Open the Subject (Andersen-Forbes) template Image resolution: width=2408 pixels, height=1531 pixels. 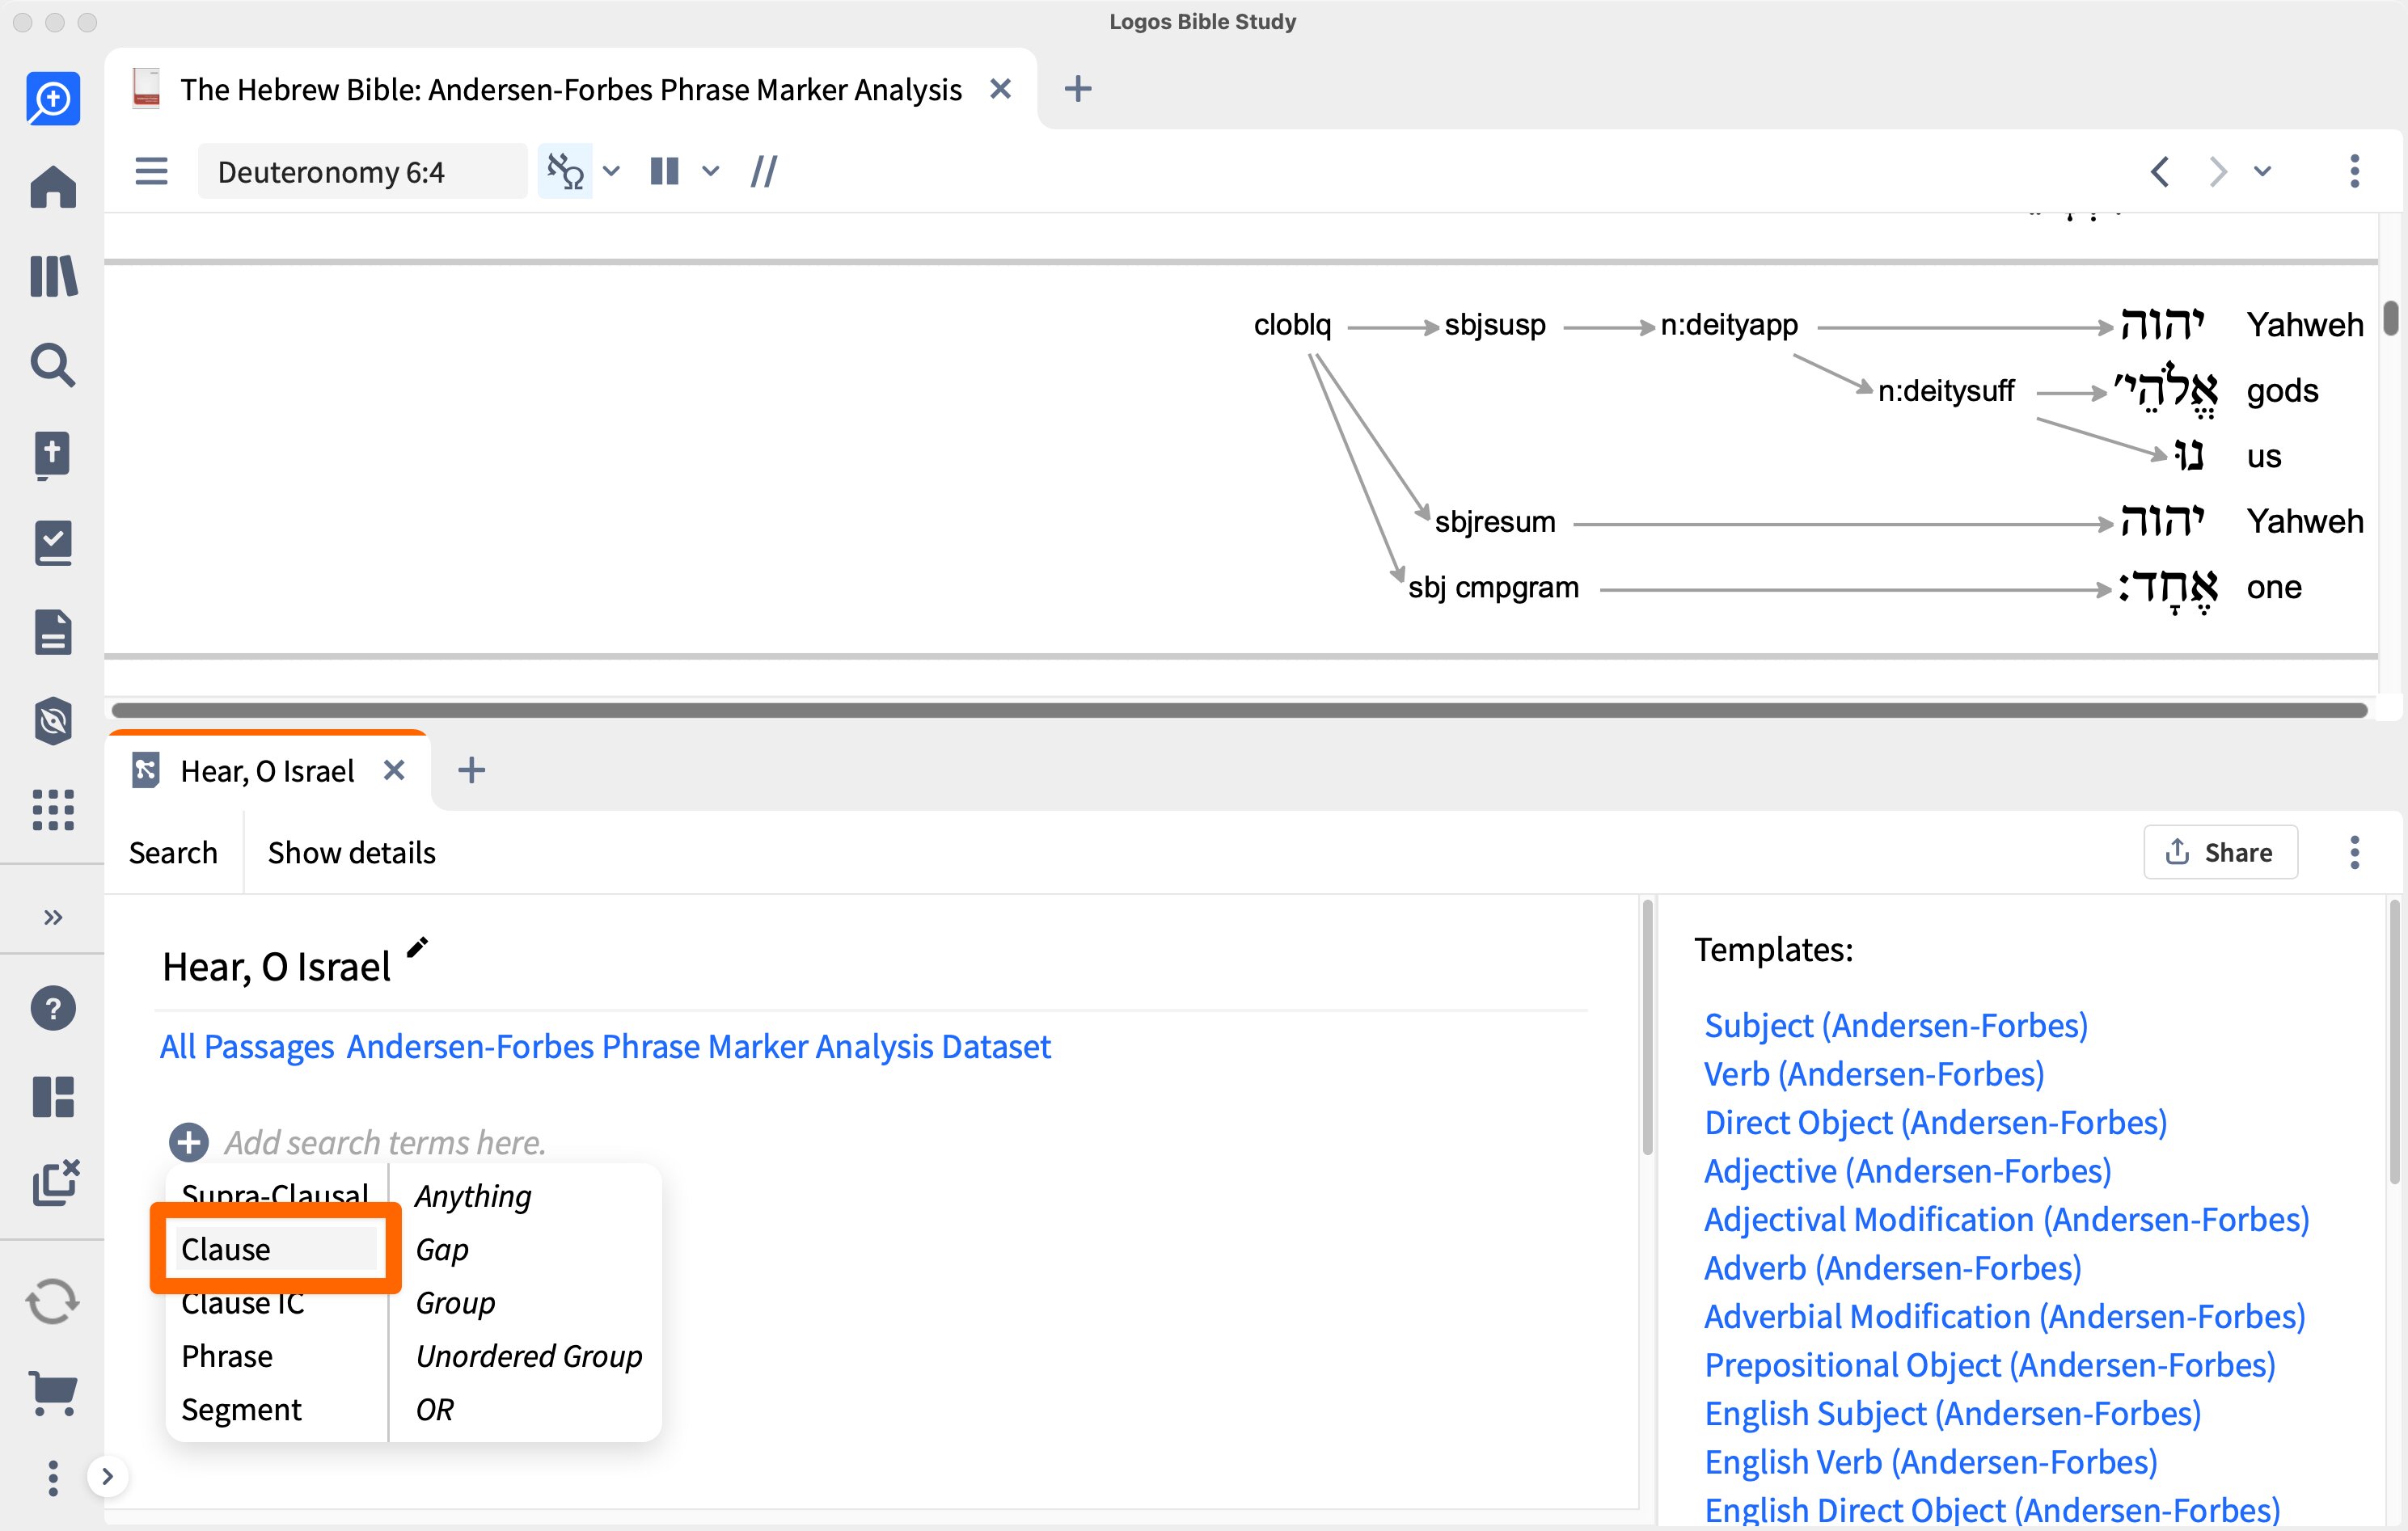(1896, 1025)
